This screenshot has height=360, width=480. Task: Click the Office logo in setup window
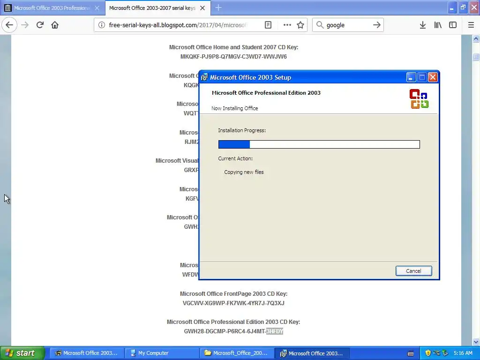[x=419, y=98]
